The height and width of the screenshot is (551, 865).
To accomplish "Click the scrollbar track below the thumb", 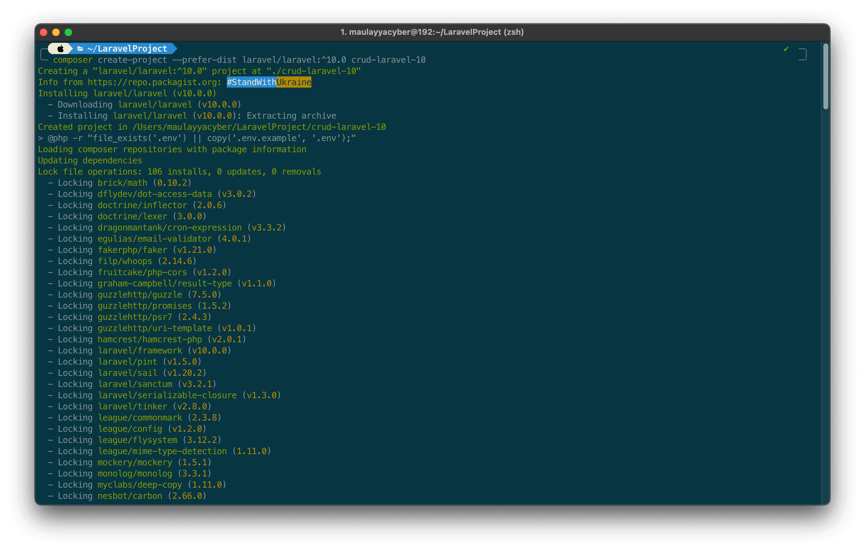I will pos(826,287).
